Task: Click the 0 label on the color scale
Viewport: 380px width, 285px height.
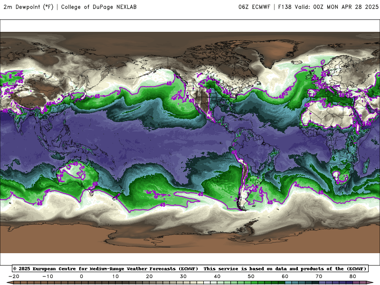Action: [81, 276]
